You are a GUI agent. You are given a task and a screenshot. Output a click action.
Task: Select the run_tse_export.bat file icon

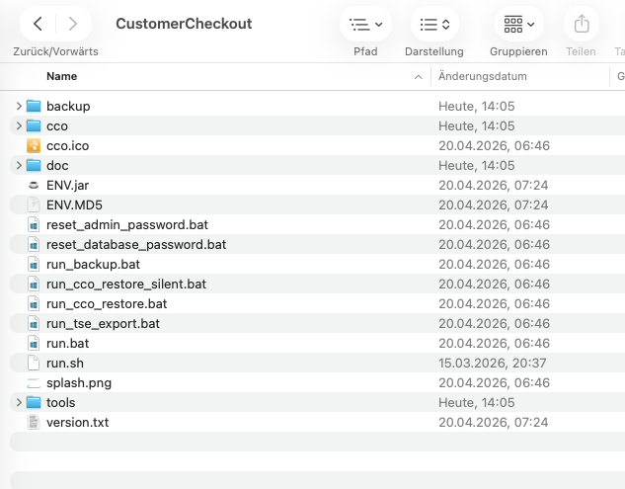click(34, 323)
